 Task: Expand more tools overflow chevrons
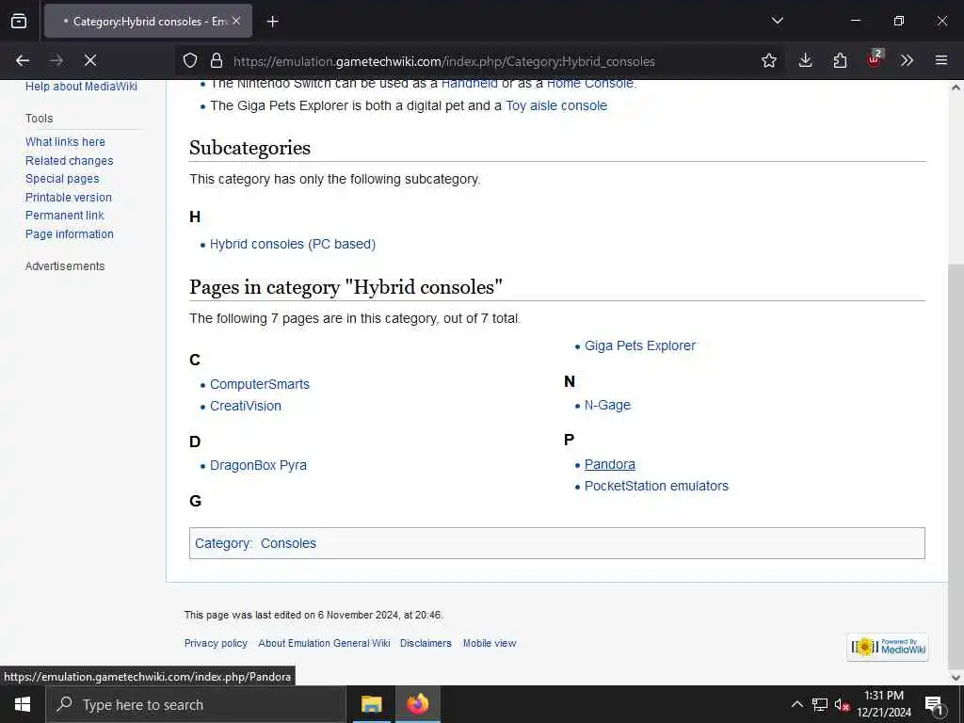tap(907, 60)
